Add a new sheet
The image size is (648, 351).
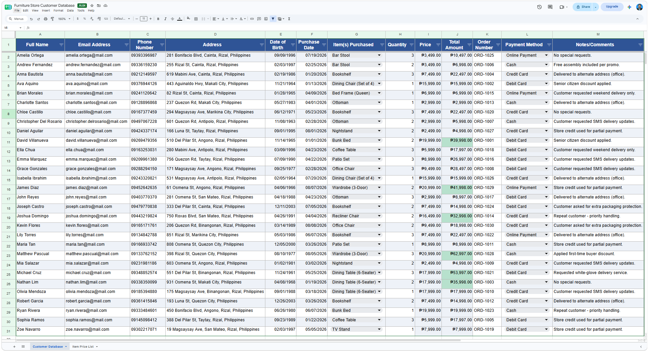pos(14,347)
